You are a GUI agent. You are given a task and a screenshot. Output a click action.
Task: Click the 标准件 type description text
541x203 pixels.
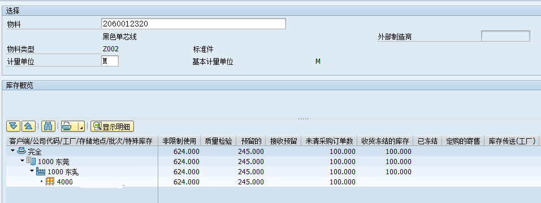(x=203, y=49)
